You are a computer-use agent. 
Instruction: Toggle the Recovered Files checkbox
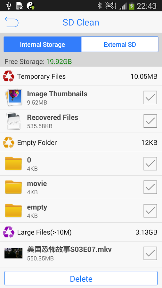coord(150,121)
